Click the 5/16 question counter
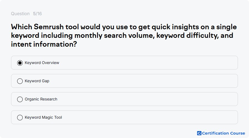This screenshot has height=138, width=249. pyautogui.click(x=37, y=14)
